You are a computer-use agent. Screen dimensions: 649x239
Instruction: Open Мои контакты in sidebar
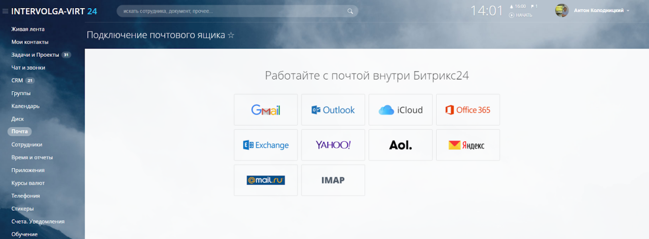pyautogui.click(x=30, y=42)
